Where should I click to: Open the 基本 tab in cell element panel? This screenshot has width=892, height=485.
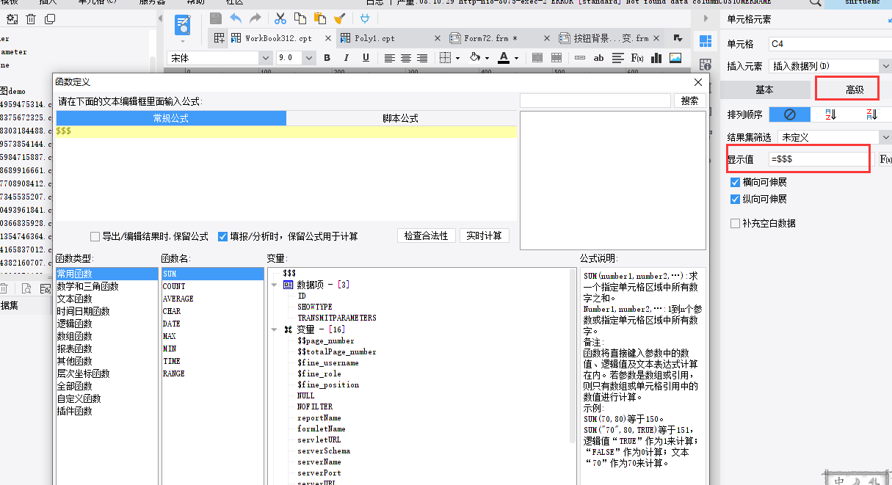pyautogui.click(x=764, y=90)
